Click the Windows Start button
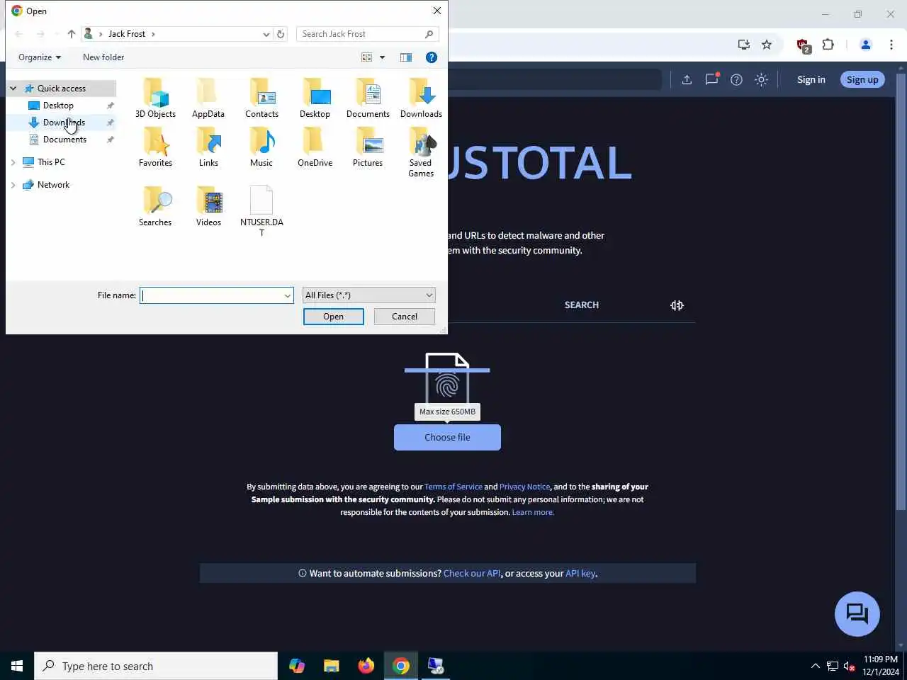This screenshot has width=907, height=680. pos(17,666)
